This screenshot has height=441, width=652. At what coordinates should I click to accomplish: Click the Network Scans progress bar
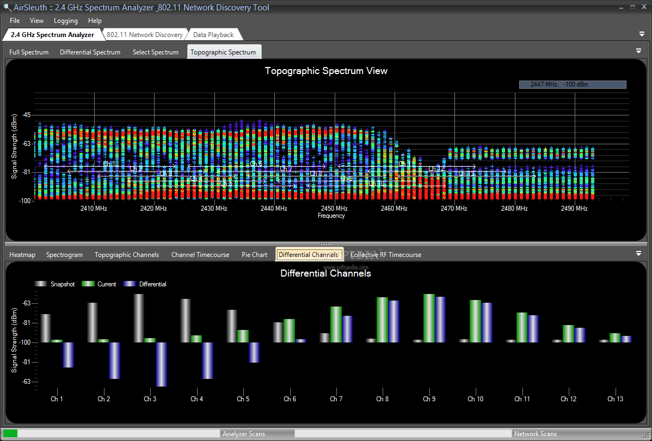click(403, 433)
